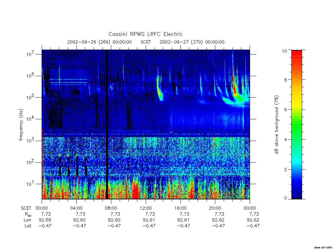
Task: Click the 7.73 value under 12:00
Action: click(150, 214)
